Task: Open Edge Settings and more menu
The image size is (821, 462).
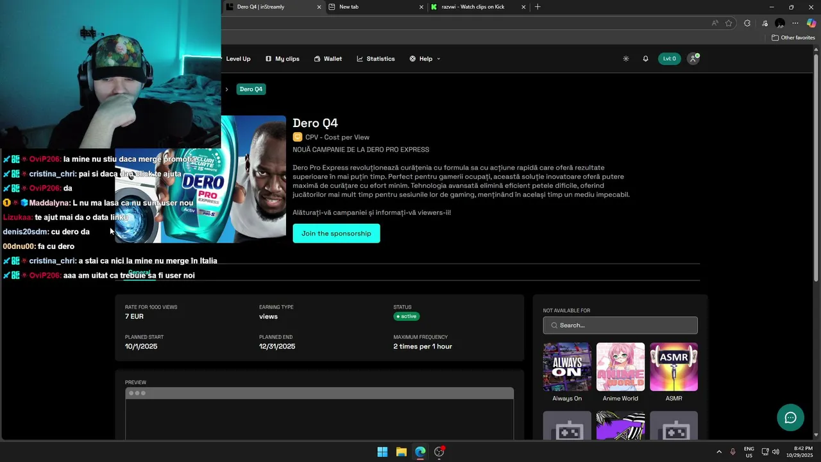Action: [795, 23]
